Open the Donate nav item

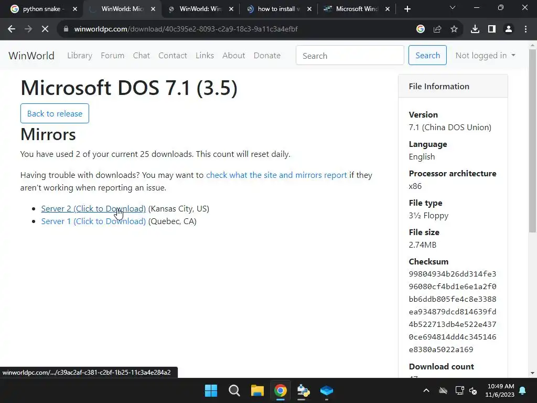point(267,56)
